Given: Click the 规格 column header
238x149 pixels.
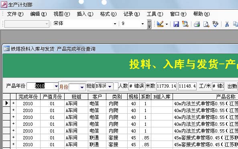Looking at the screenshot, I should point(133,97).
